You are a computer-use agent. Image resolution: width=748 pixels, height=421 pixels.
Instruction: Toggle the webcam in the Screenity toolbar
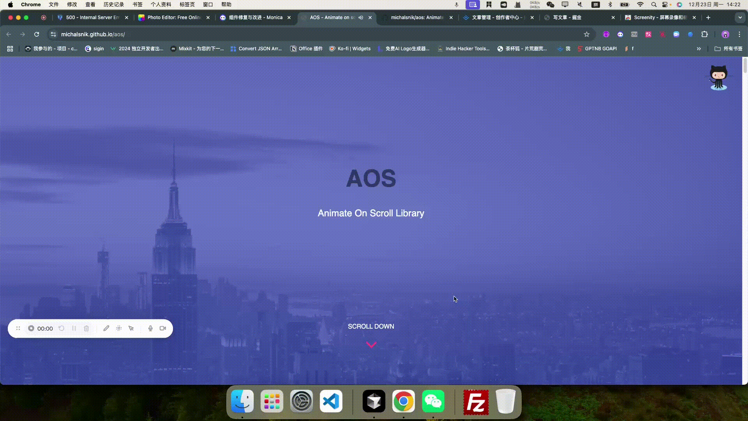tap(162, 328)
